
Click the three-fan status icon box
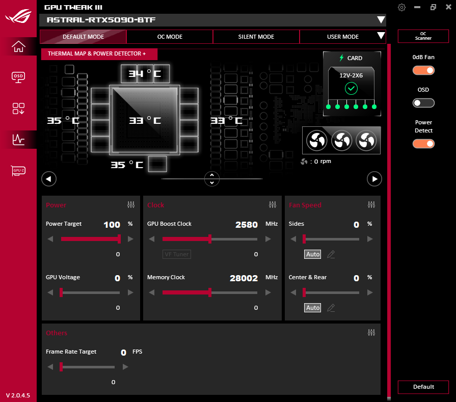click(341, 141)
